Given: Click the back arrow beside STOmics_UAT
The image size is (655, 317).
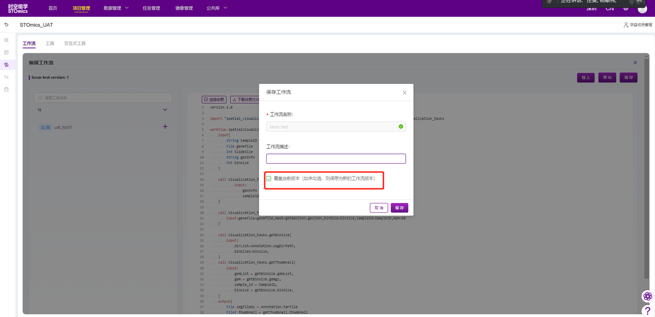Looking at the screenshot, I should click(6, 25).
